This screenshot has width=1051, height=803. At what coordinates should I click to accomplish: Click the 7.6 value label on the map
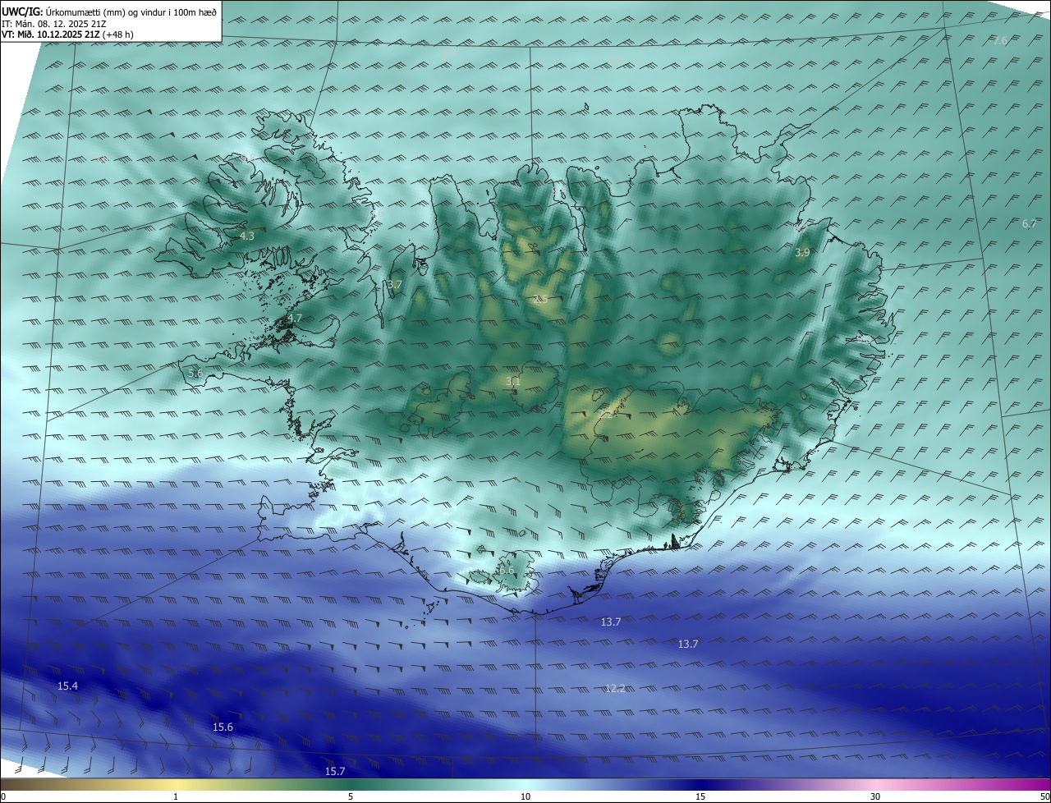click(x=1000, y=40)
